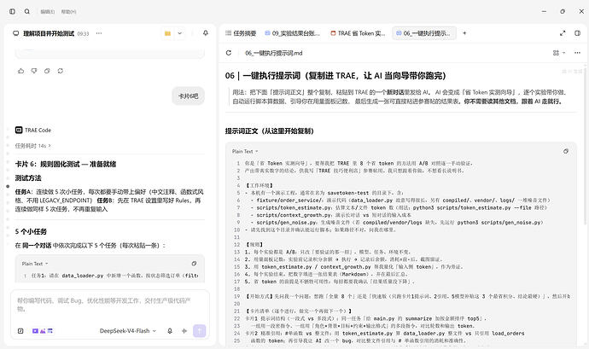Click the chat bubble icon beside the chat title
This screenshot has width=589, height=349.
[x=15, y=33]
